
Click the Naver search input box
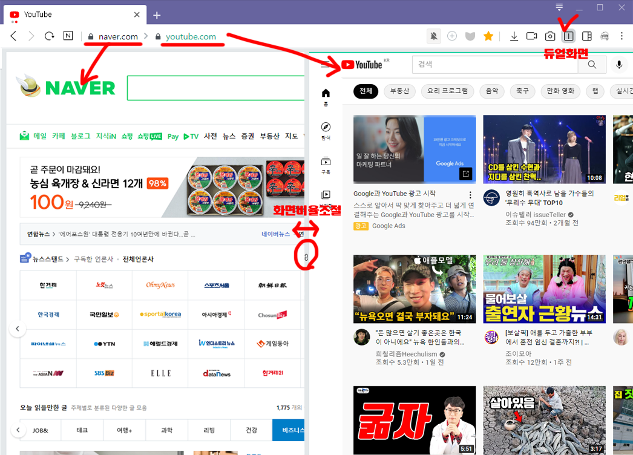click(216, 88)
